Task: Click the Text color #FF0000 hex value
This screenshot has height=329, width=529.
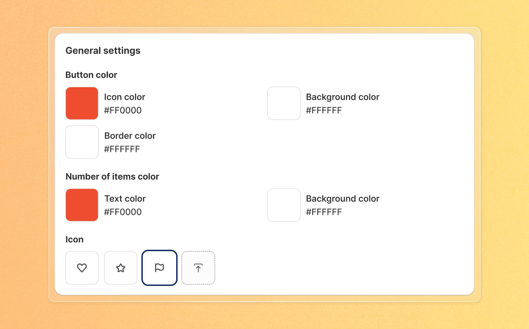Action: point(123,212)
